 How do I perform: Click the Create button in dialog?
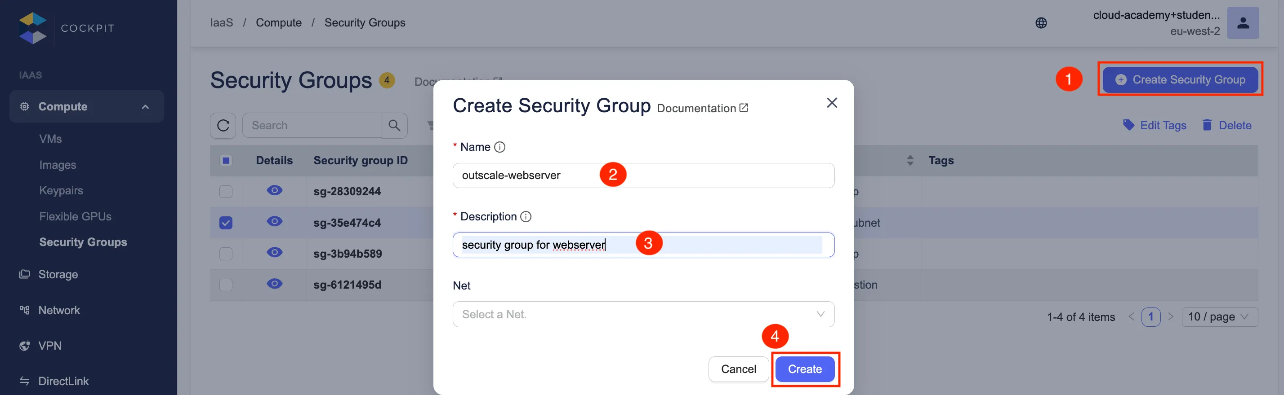click(804, 369)
